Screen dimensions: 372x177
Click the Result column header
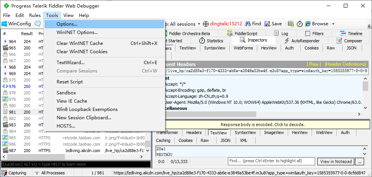[27, 34]
